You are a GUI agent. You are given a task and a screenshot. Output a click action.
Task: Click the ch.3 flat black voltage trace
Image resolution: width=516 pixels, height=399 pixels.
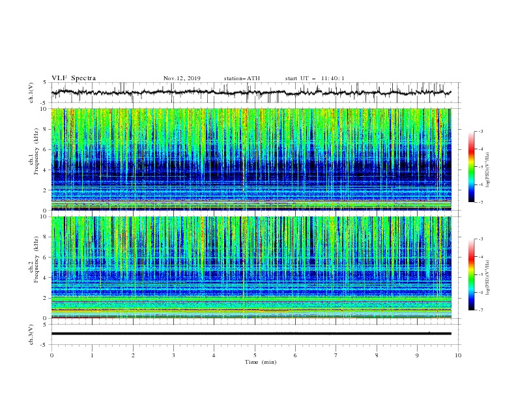[x=251, y=334]
